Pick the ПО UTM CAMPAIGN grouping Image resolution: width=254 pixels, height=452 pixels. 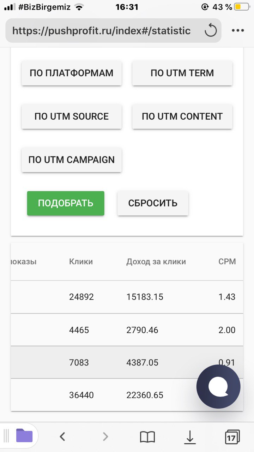click(x=72, y=160)
